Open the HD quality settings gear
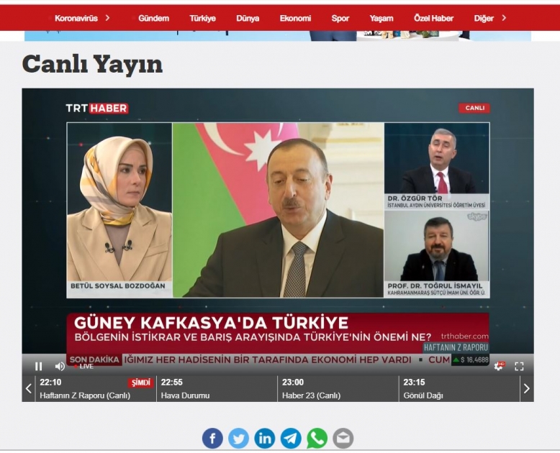Viewport: 560px width, 453px height. [499, 366]
